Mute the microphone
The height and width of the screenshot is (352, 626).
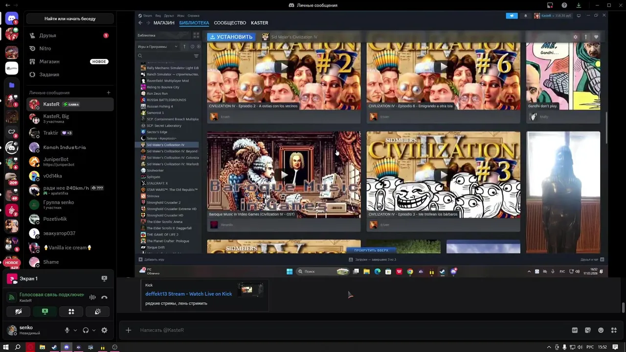tap(67, 330)
